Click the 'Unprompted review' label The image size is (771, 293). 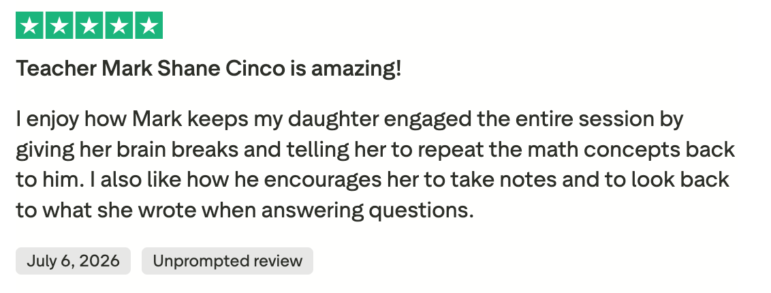pyautogui.click(x=227, y=261)
